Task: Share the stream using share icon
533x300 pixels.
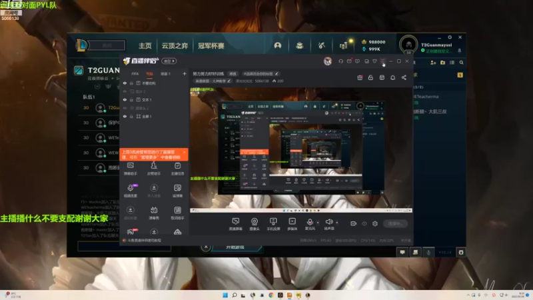Action: point(404,77)
